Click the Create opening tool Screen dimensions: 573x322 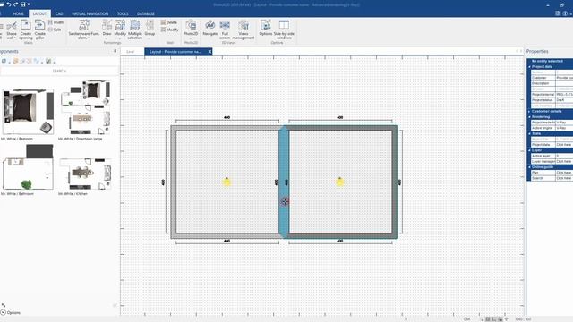pos(26,30)
